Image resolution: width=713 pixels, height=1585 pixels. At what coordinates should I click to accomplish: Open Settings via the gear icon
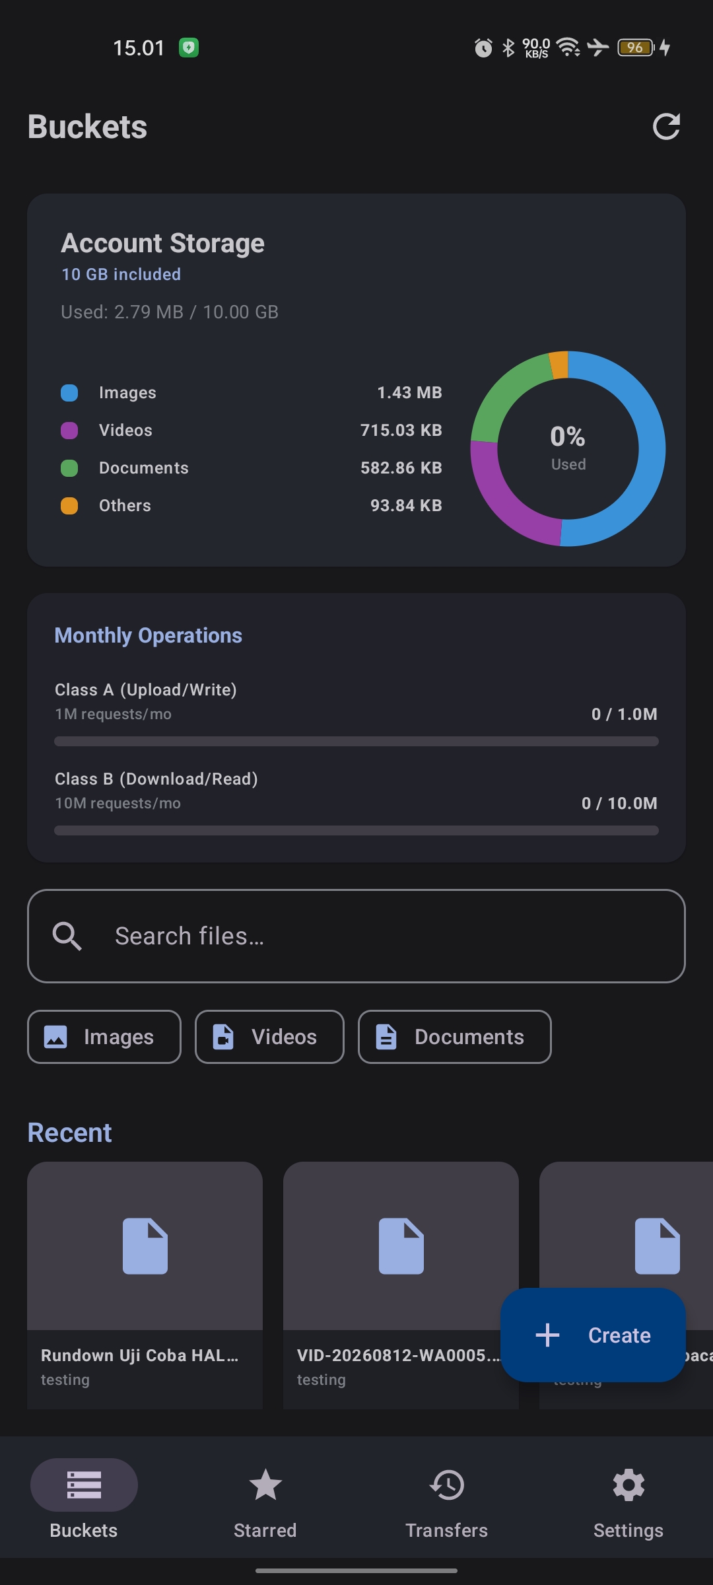click(x=628, y=1485)
